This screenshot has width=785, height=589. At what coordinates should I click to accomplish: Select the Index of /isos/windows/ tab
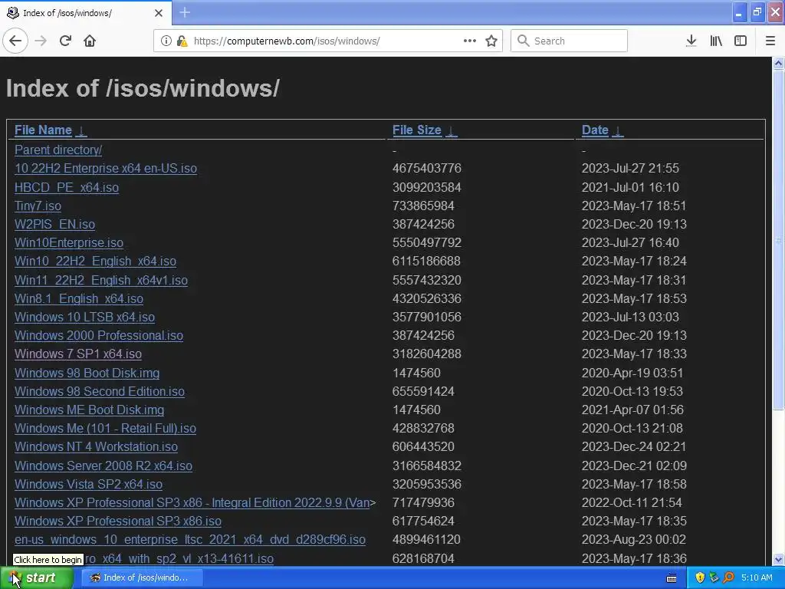coord(86,12)
